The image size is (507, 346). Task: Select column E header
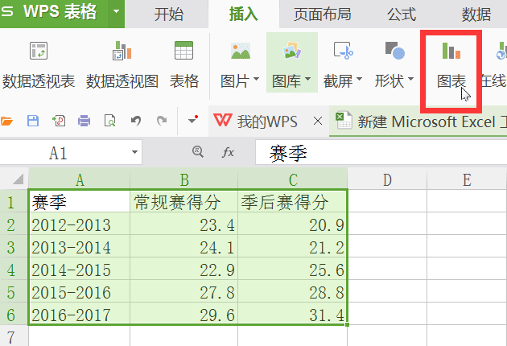[x=467, y=179]
